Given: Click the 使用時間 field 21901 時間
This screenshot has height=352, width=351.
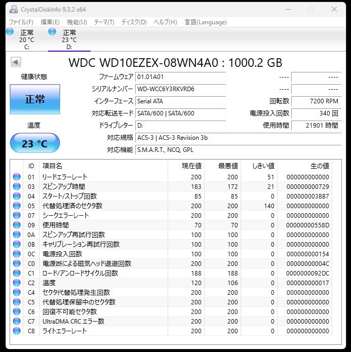Looking at the screenshot, I should [x=317, y=126].
